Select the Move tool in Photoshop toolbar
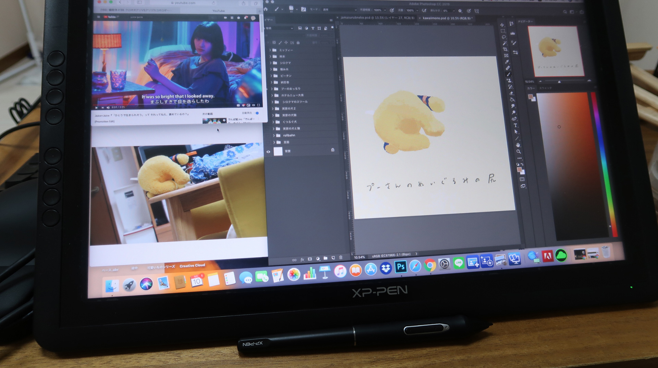The height and width of the screenshot is (368, 658). click(502, 25)
